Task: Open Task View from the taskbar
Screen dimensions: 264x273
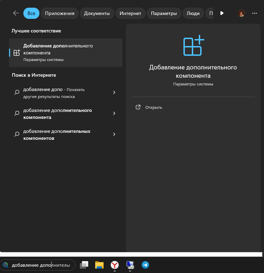Action: [84, 265]
